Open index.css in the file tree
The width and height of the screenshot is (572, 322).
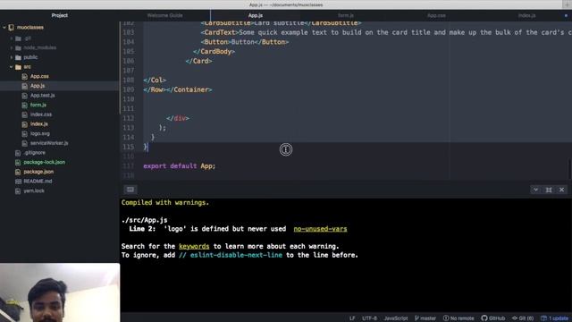[41, 114]
